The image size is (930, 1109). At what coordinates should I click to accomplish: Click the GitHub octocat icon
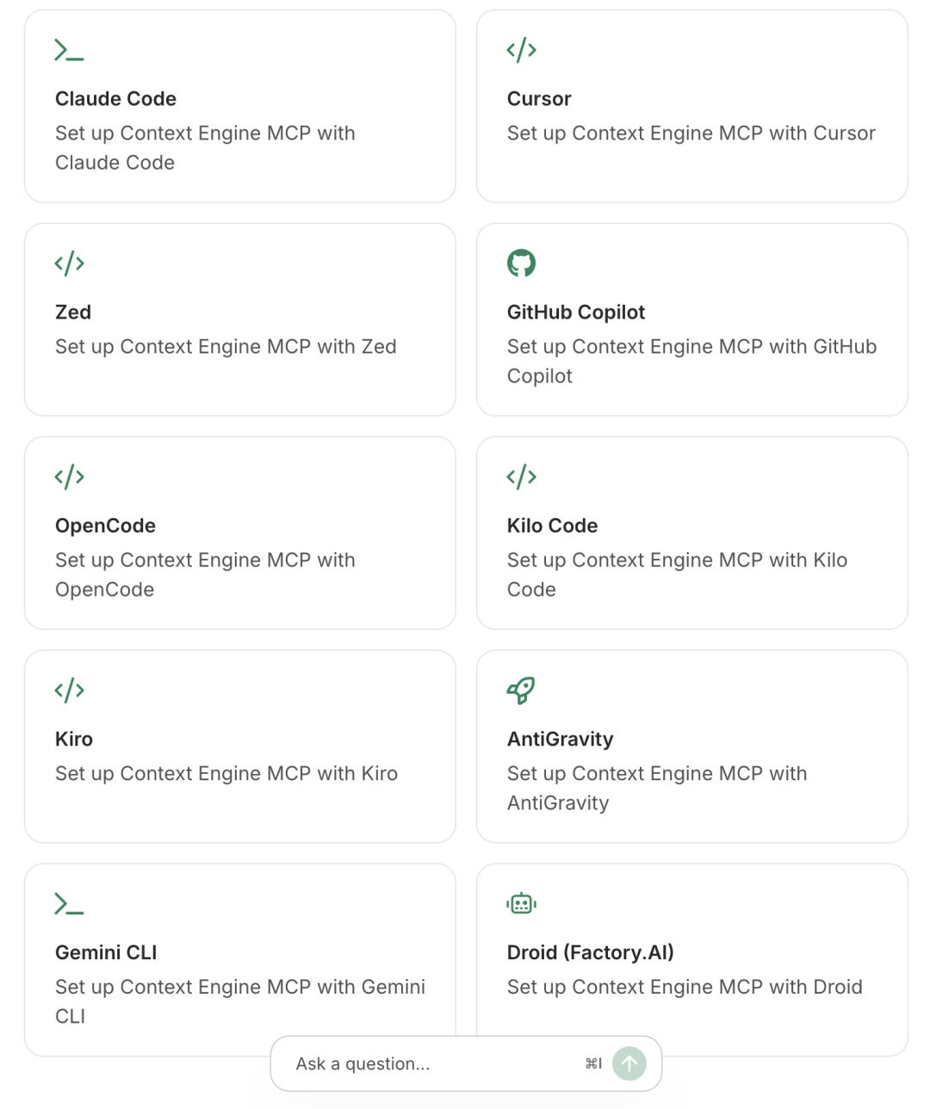(521, 263)
